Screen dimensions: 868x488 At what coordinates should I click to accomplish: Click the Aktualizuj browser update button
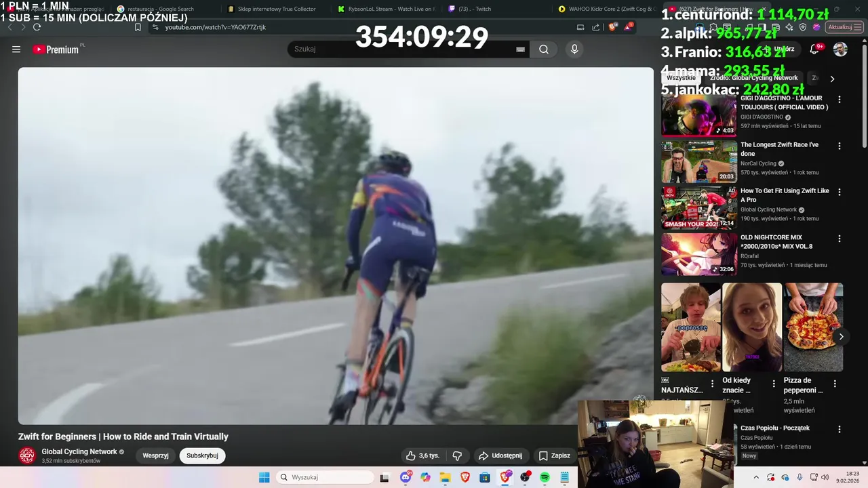844,27
